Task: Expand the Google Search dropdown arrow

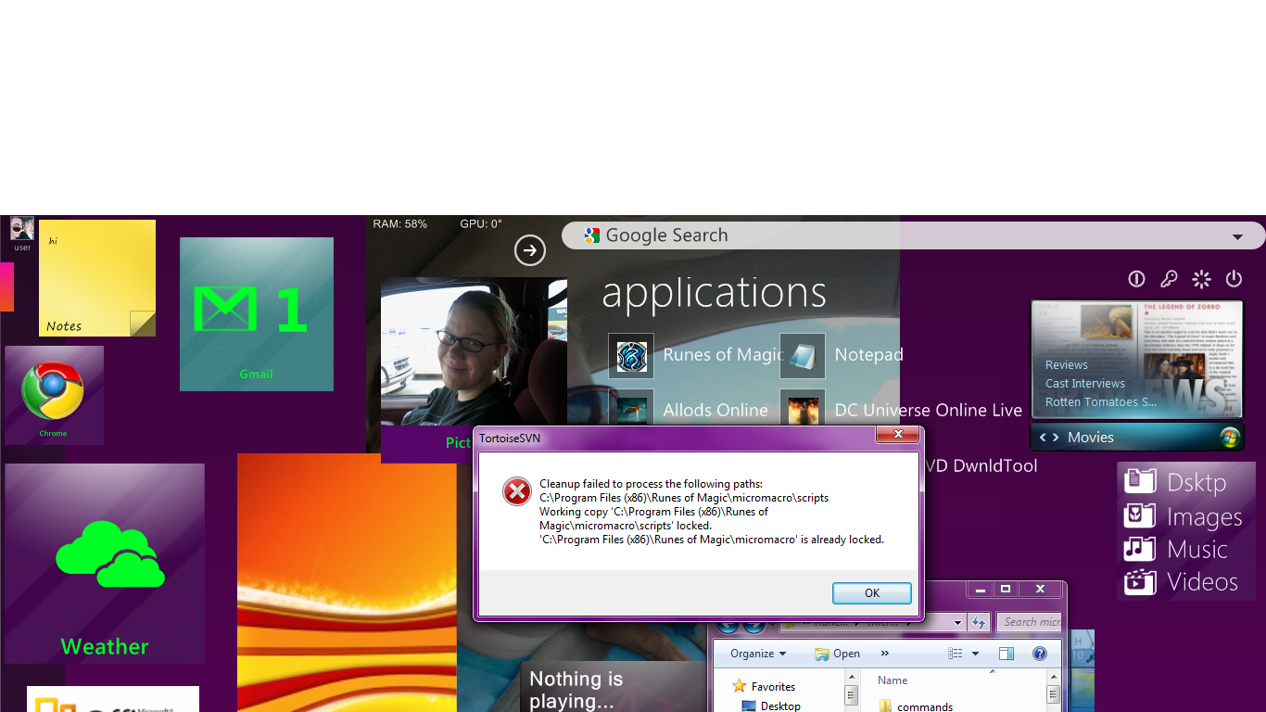Action: point(1237,237)
